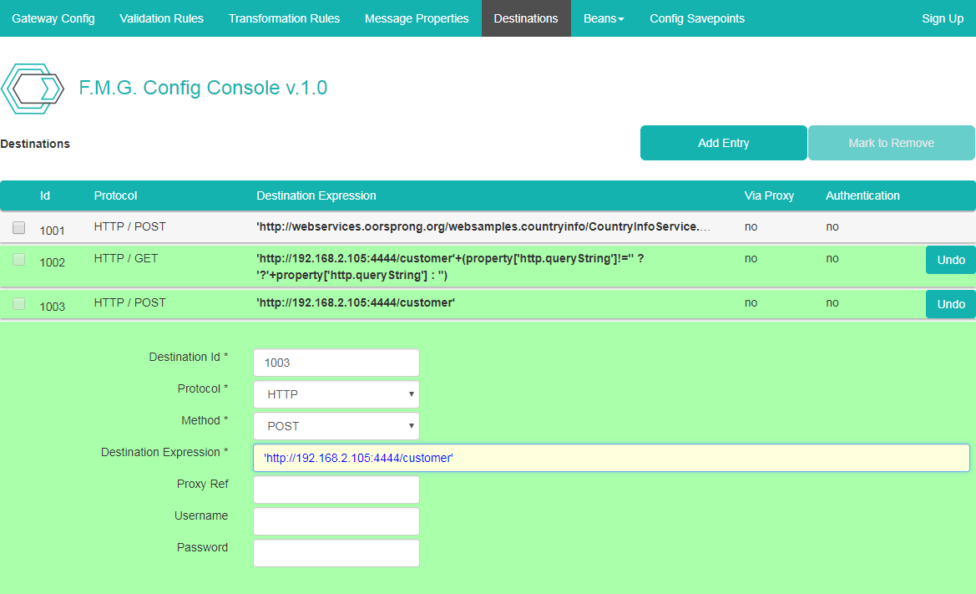976x594 pixels.
Task: Undo changes for row 1002
Action: [x=950, y=260]
